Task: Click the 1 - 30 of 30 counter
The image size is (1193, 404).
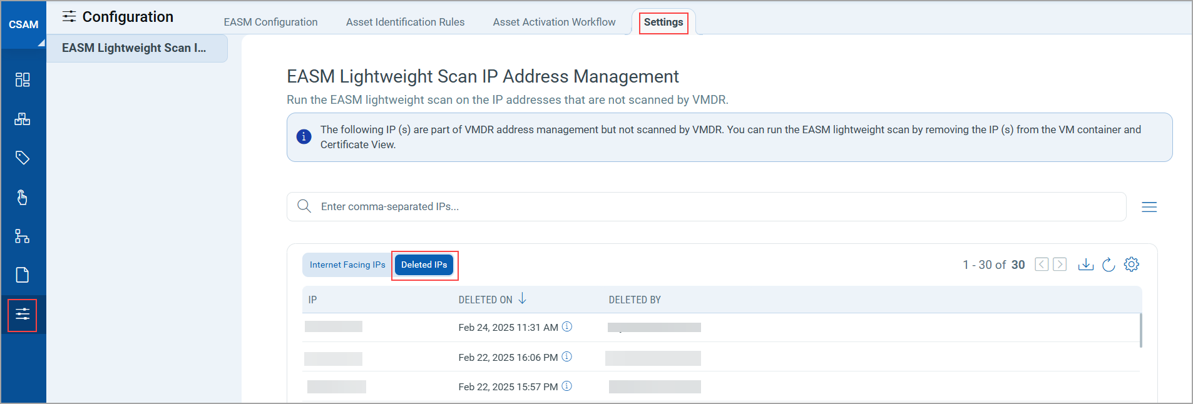Action: click(994, 265)
